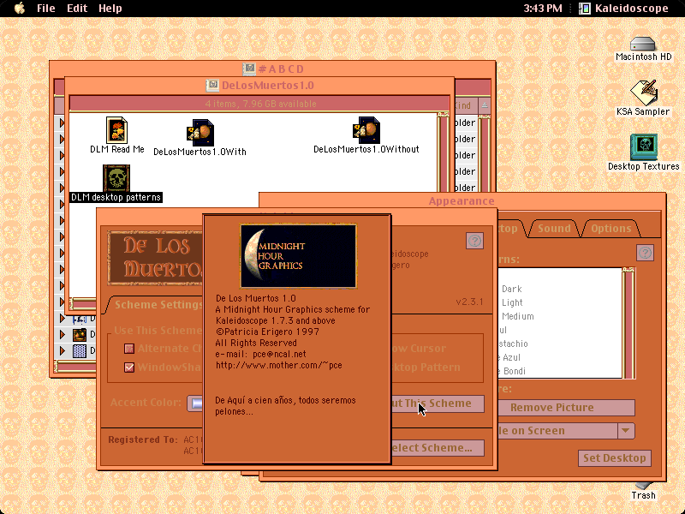Click the DeLosMuertos1.0 window title
This screenshot has height=514, width=685.
tap(268, 85)
